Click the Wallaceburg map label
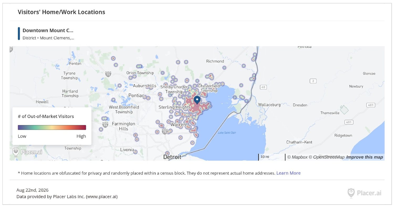The height and width of the screenshot is (207, 394). [x=269, y=105]
